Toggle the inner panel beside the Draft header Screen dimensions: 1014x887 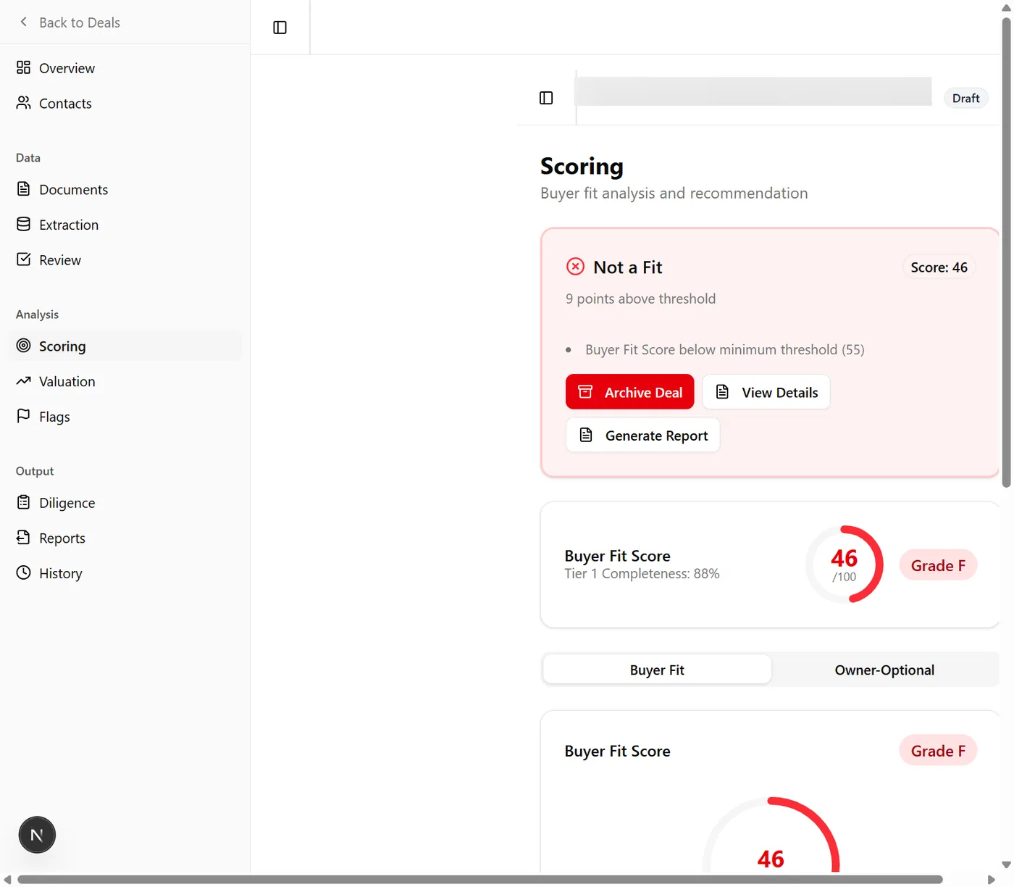coord(546,98)
